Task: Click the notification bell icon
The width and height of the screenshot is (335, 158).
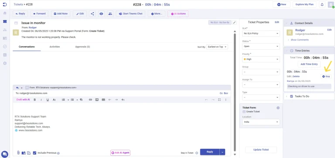Action: [x=322, y=4]
